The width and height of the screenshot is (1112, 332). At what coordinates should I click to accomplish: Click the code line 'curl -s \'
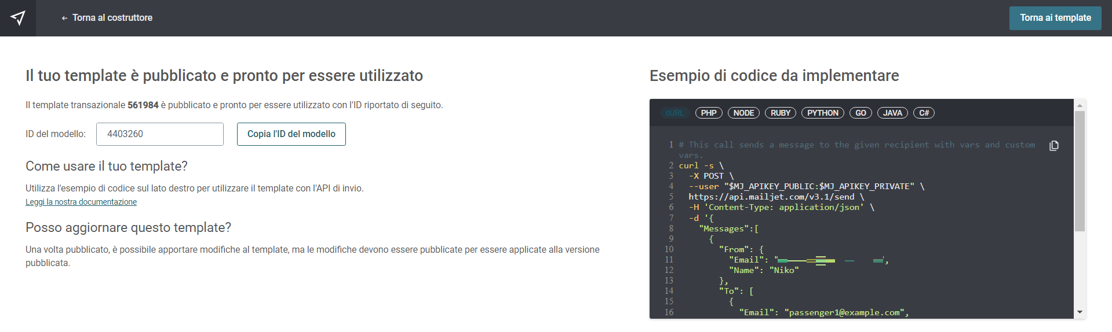click(701, 165)
